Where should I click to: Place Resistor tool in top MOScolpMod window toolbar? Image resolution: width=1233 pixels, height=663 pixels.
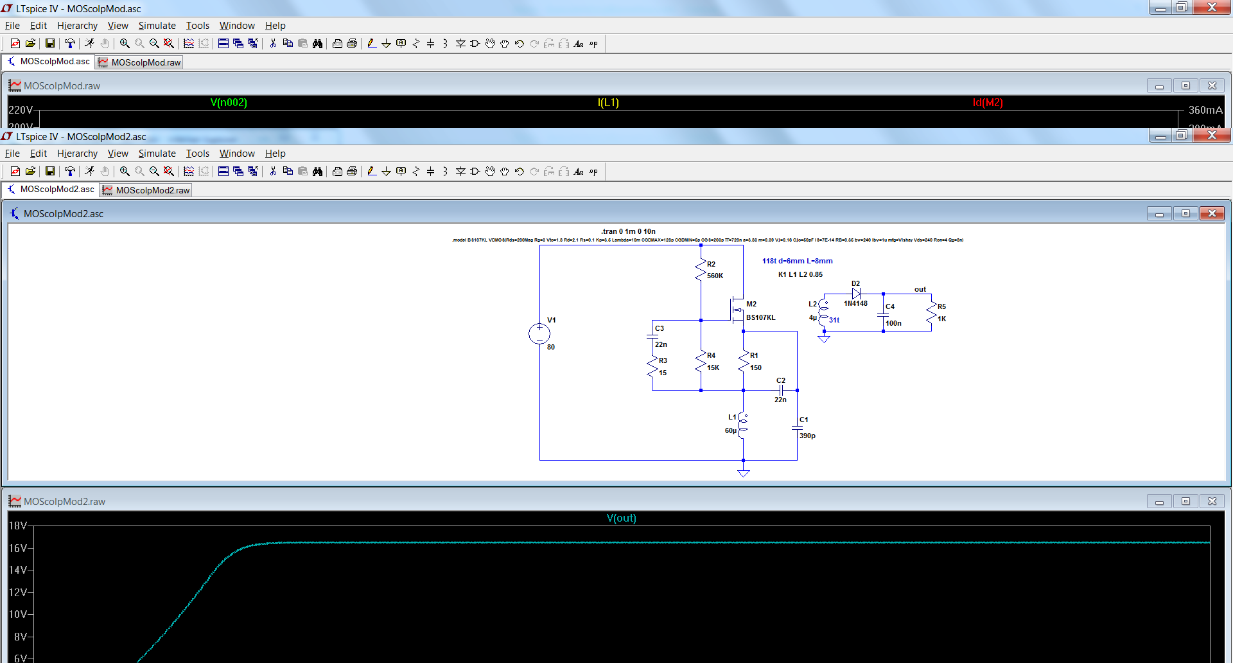(x=416, y=44)
